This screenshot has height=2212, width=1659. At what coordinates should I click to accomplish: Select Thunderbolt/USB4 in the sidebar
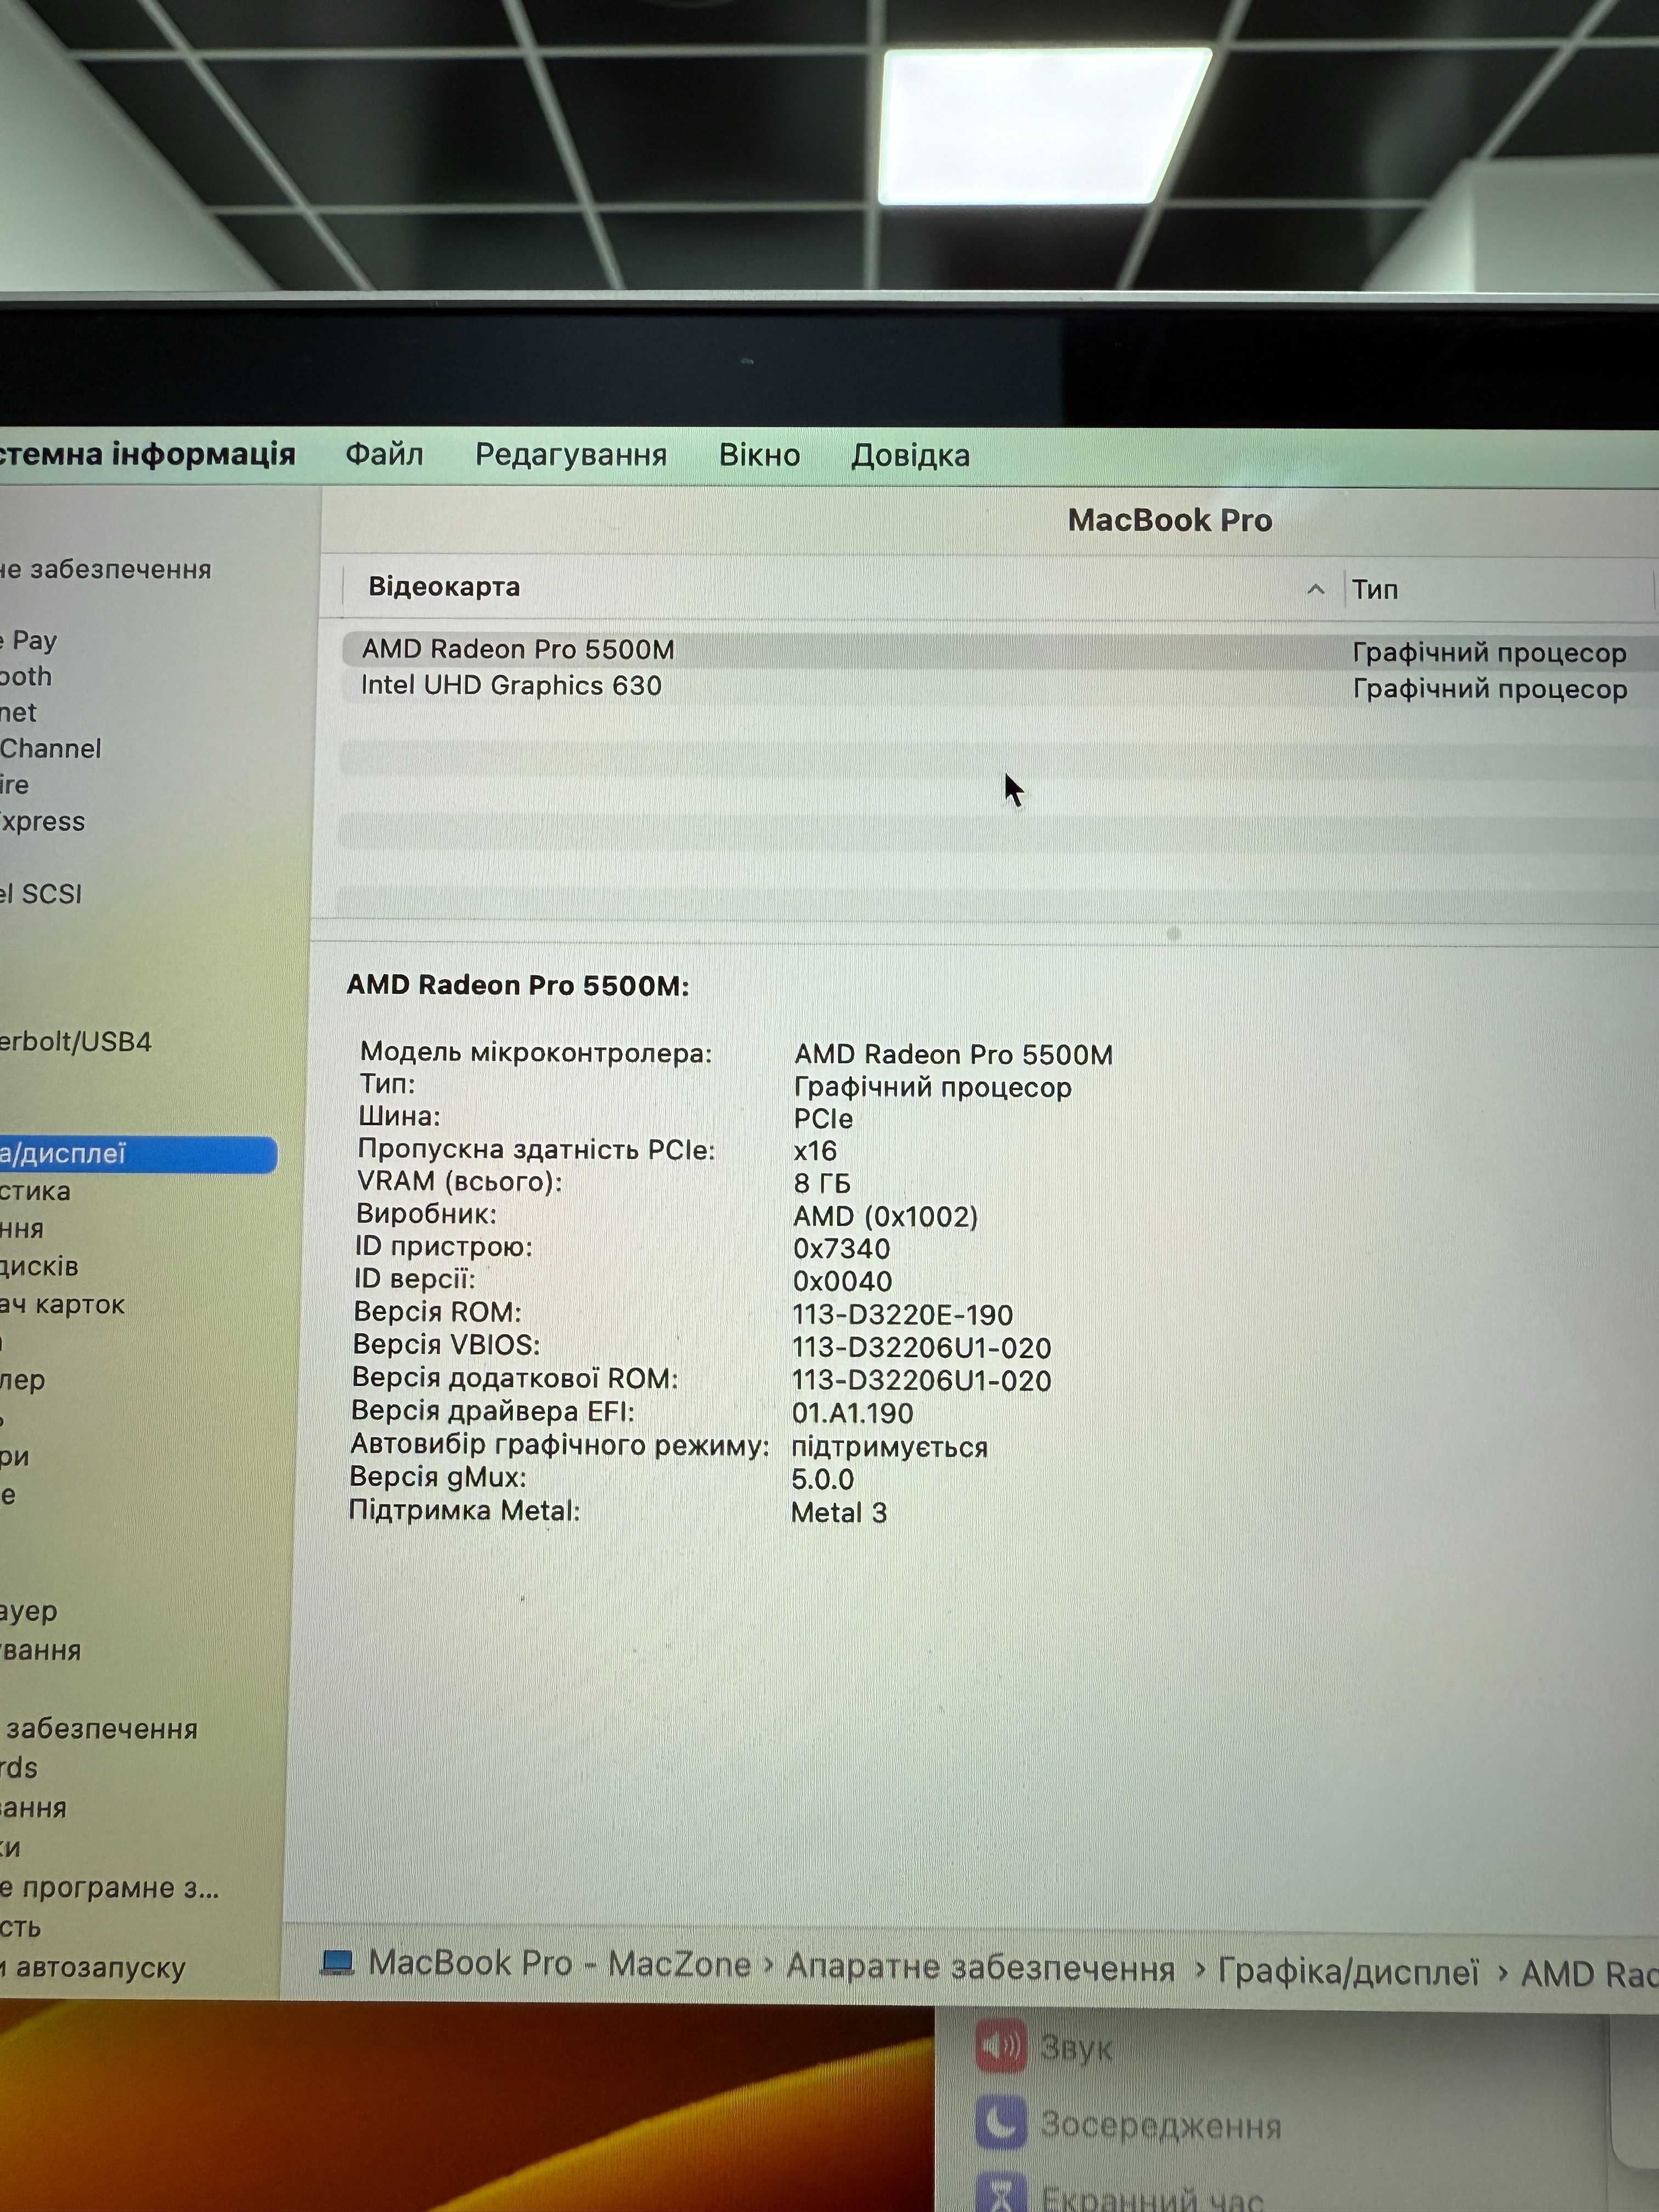[76, 1042]
